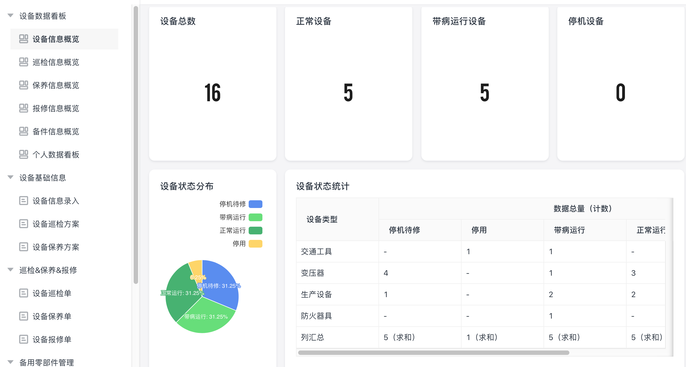The height and width of the screenshot is (367, 686).
Task: Click the 巡检信息概览 dashboard icon
Action: pyautogui.click(x=24, y=62)
